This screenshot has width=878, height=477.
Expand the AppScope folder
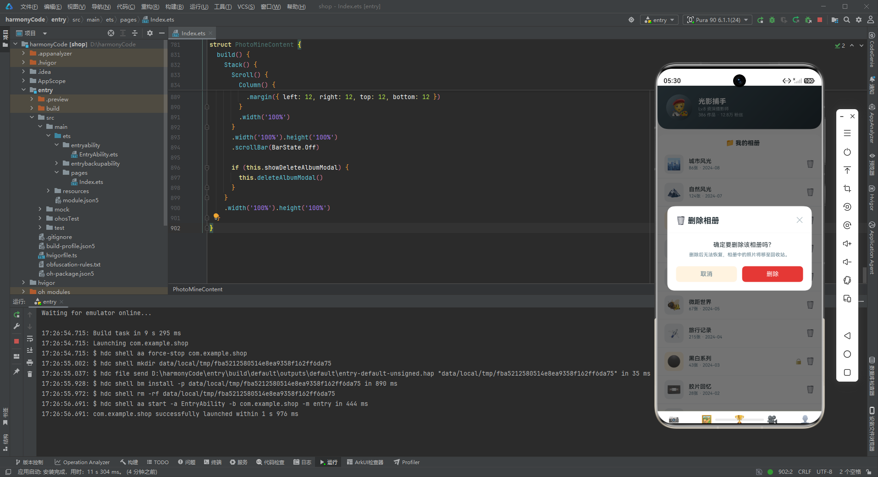tap(23, 81)
